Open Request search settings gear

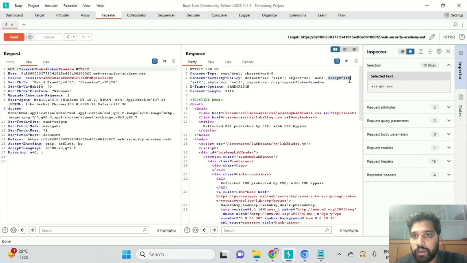tap(13, 230)
